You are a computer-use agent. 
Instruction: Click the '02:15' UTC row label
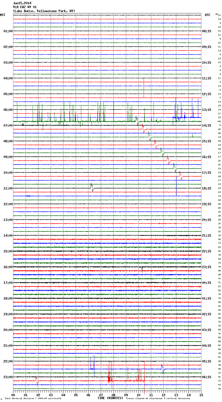coord(207,314)
